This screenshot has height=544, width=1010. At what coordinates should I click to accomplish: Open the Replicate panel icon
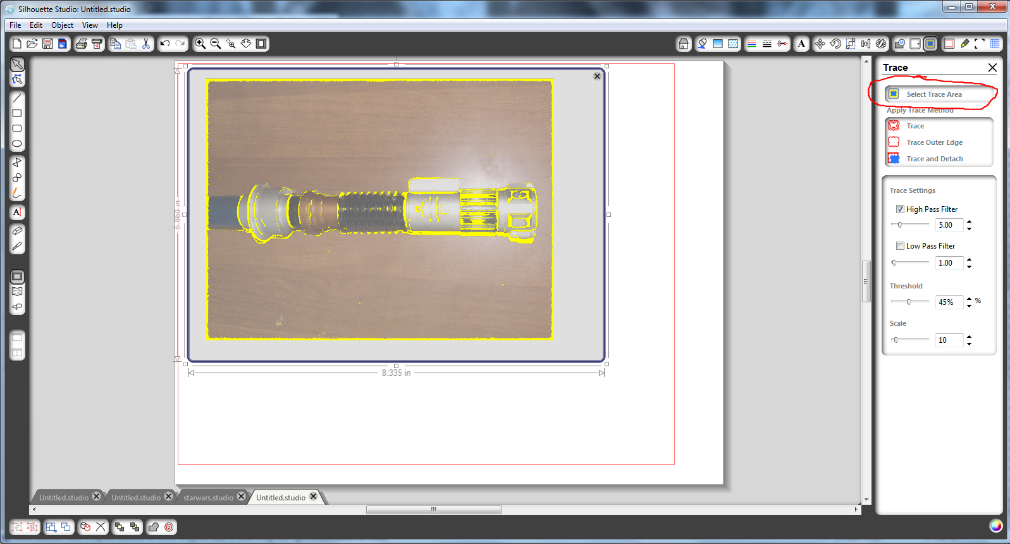click(x=881, y=44)
